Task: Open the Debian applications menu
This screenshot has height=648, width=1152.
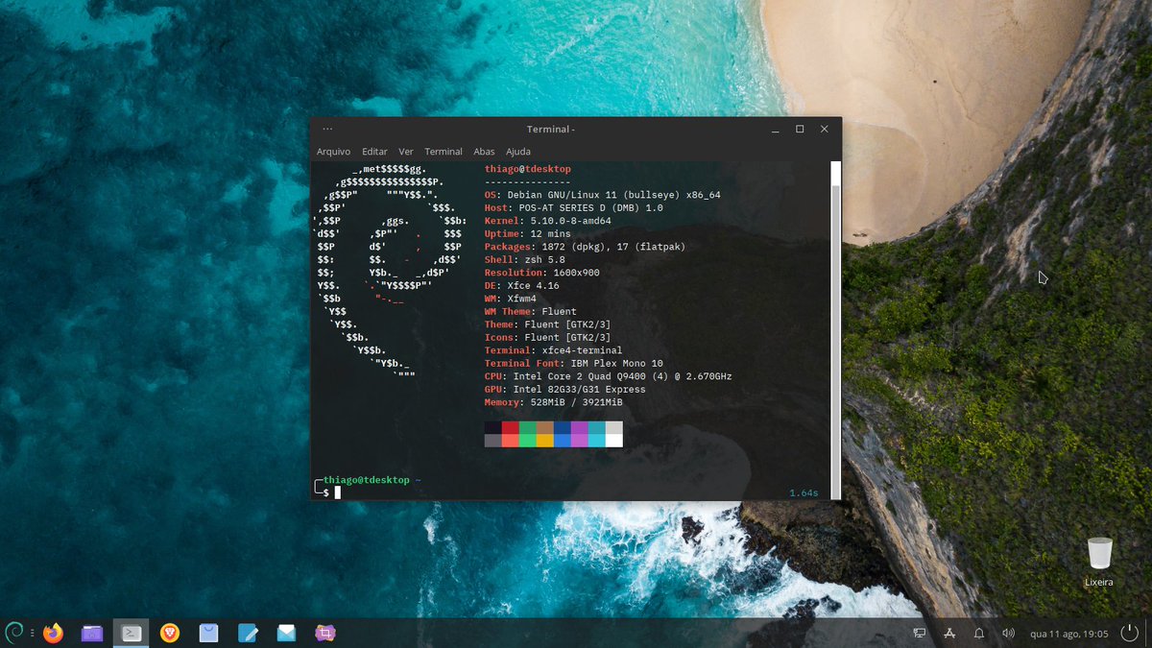Action: [x=14, y=633]
